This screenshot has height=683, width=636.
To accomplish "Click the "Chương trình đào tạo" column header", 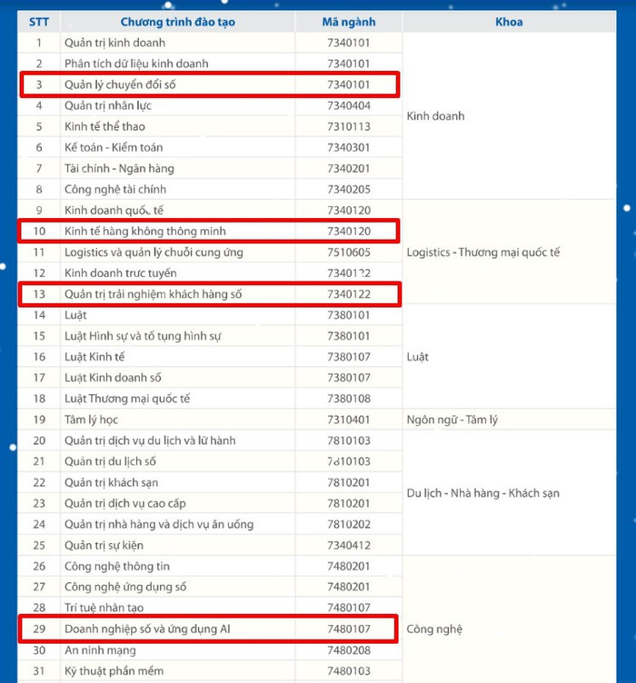I will pyautogui.click(x=177, y=22).
